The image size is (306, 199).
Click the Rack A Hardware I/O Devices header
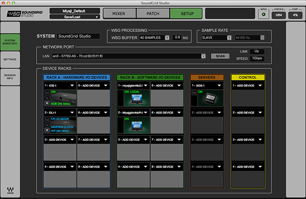(76, 77)
